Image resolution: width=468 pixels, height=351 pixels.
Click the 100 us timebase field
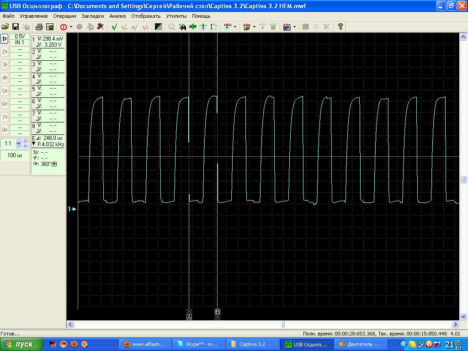(15, 155)
